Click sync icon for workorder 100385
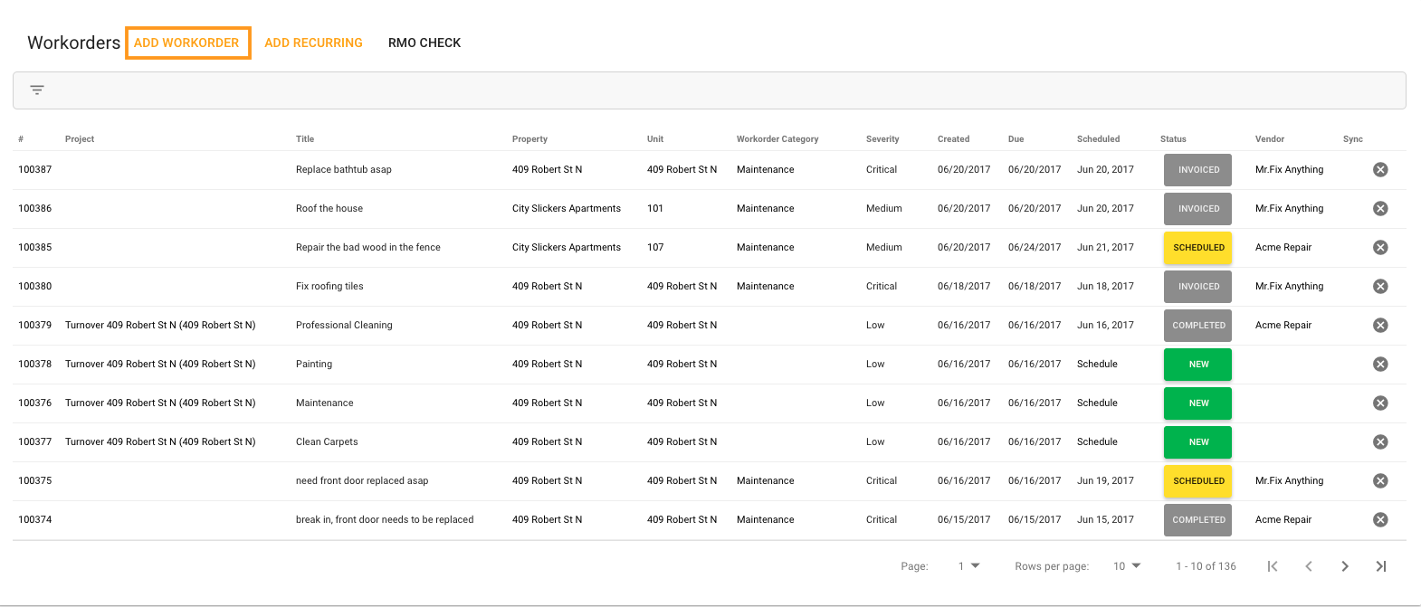The height and width of the screenshot is (607, 1421). [1380, 247]
